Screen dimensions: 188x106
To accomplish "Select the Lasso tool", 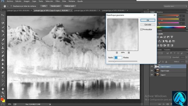I will [x=3, y=23].
